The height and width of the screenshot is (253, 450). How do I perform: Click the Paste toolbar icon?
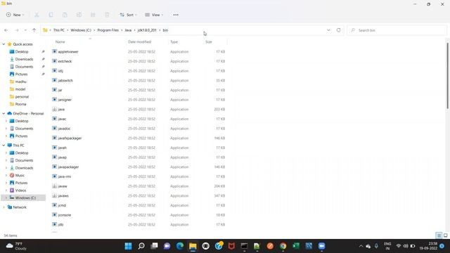click(x=65, y=15)
